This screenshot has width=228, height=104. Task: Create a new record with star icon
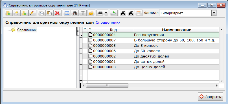16,13
